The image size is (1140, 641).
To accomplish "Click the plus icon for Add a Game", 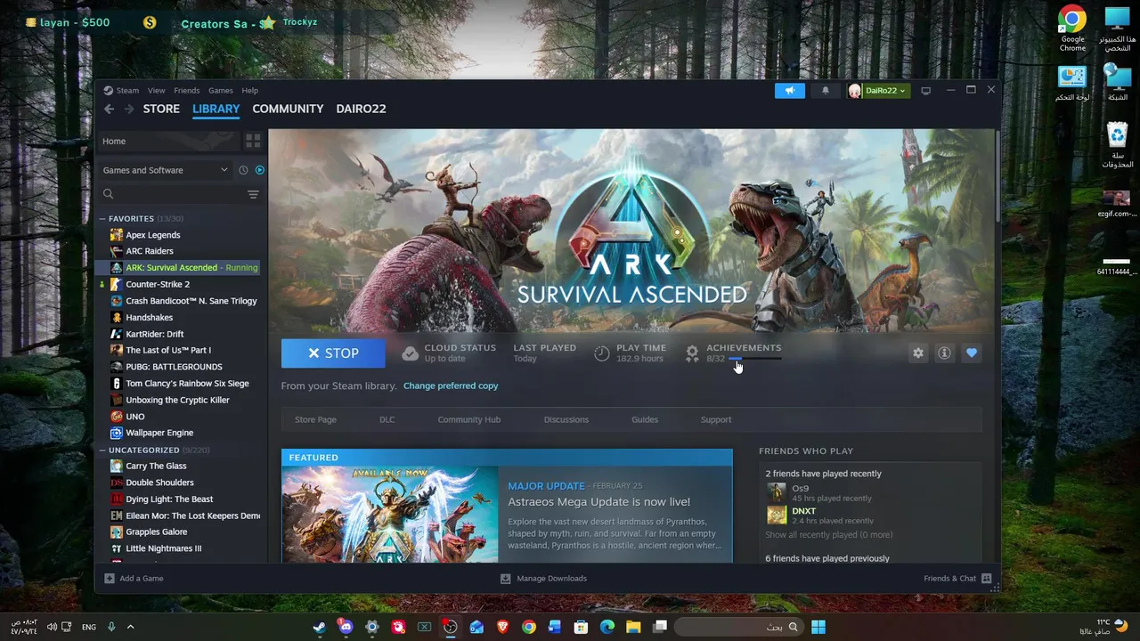I will (x=110, y=579).
